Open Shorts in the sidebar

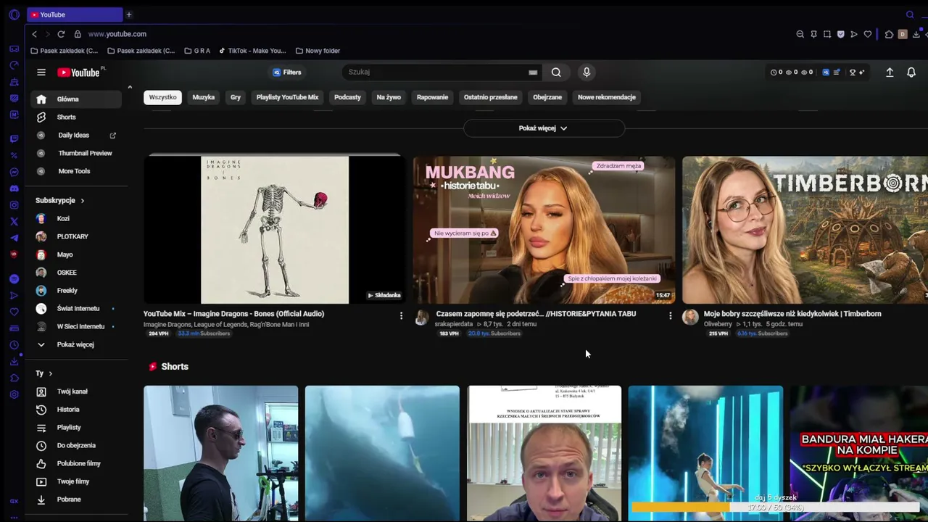(x=76, y=117)
